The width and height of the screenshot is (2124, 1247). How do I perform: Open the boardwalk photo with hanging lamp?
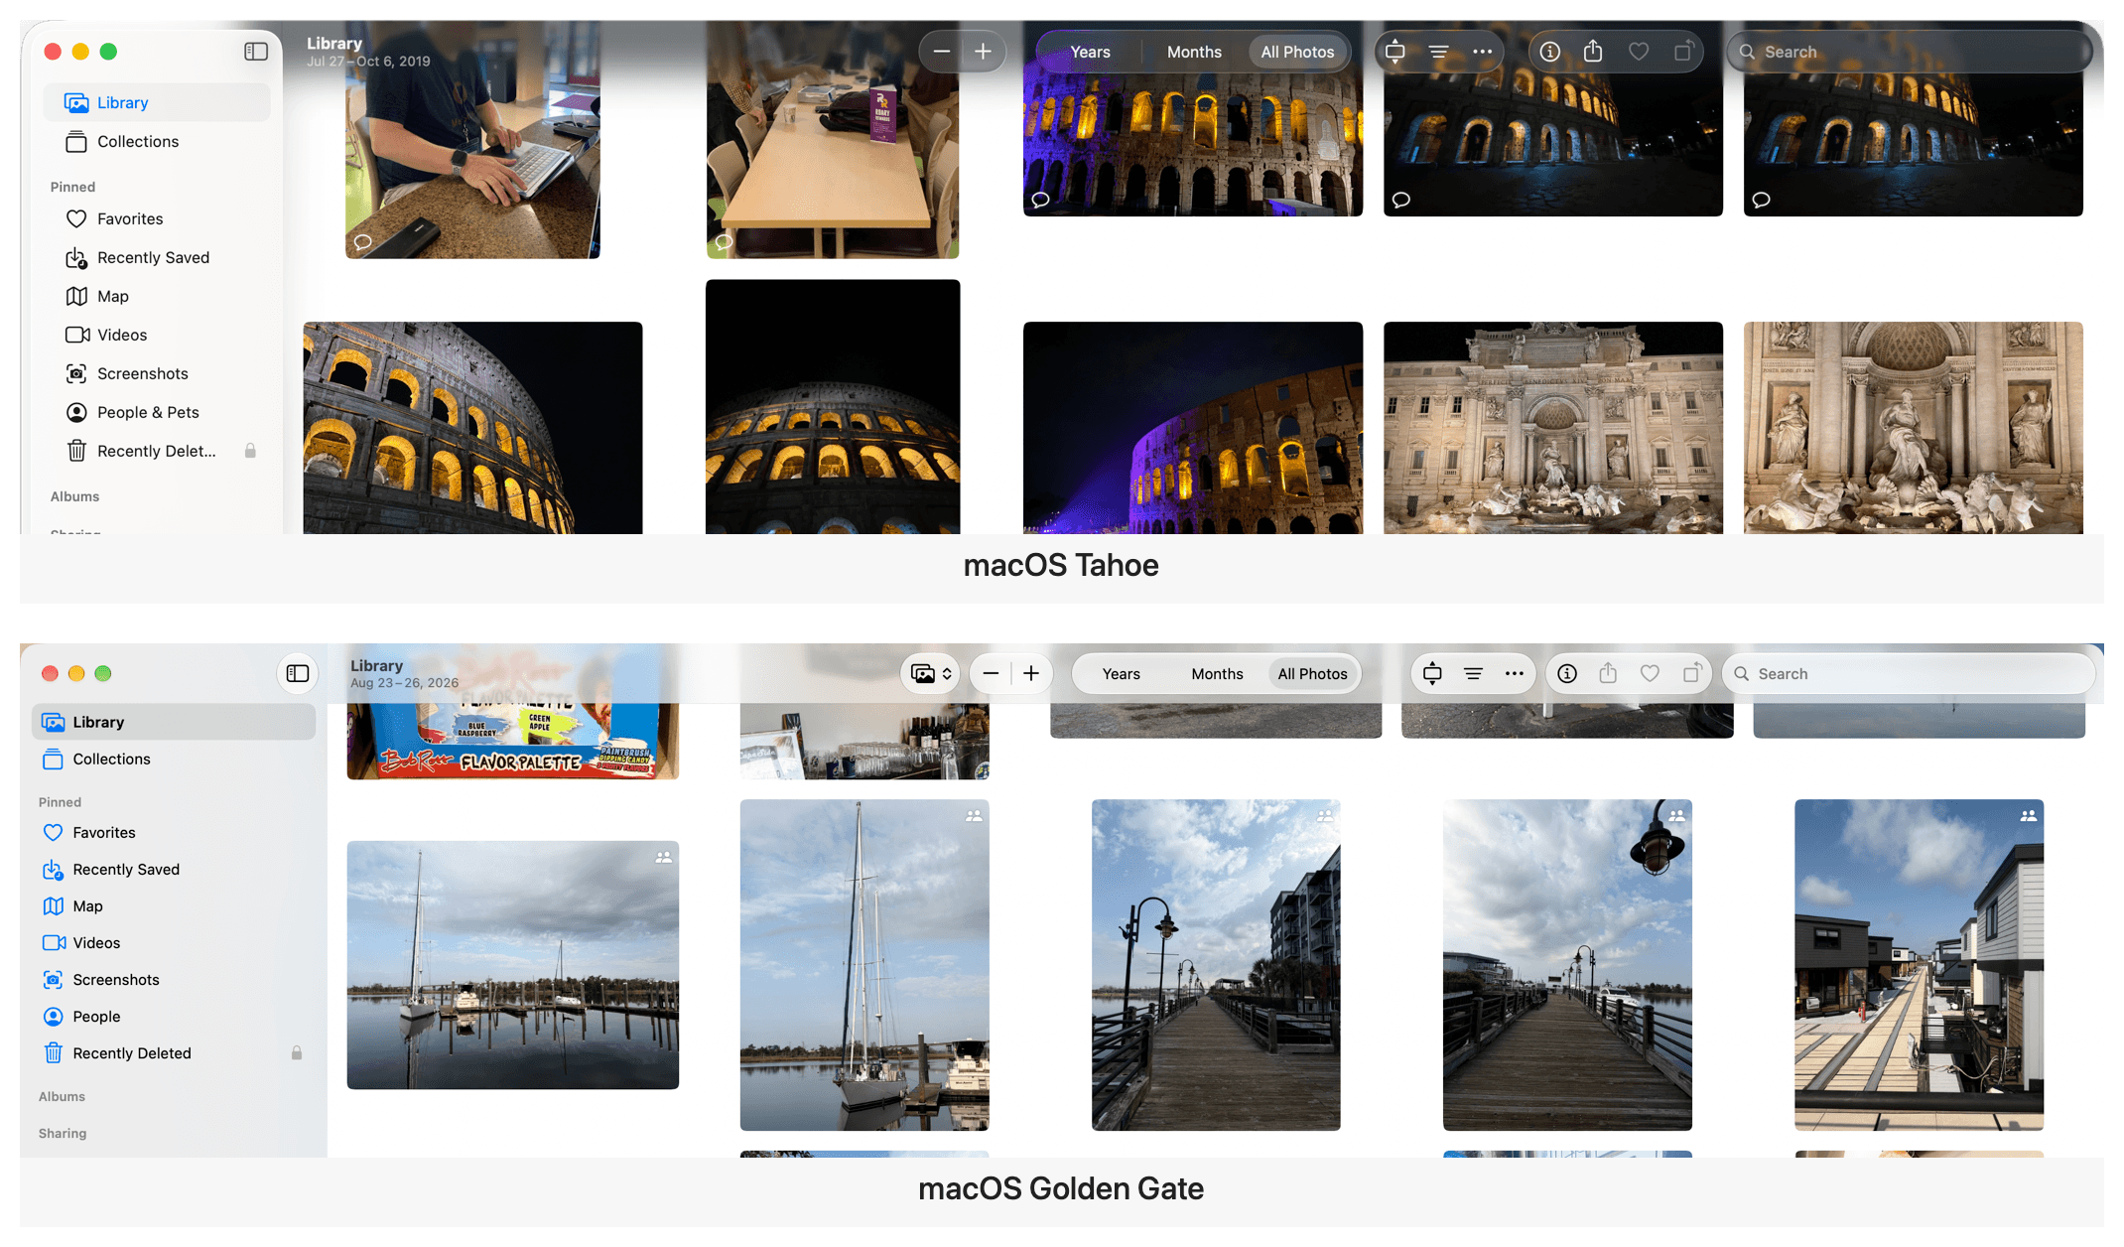tap(1567, 965)
